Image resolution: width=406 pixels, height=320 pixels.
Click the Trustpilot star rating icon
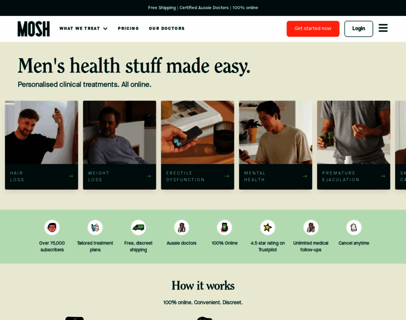tap(268, 227)
